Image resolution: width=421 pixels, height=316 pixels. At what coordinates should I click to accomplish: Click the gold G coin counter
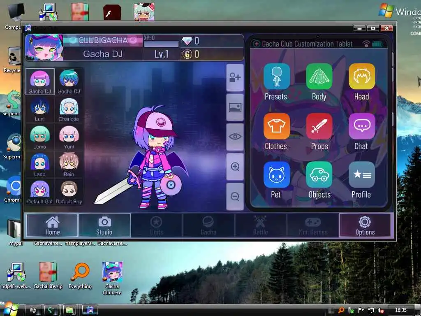click(191, 54)
